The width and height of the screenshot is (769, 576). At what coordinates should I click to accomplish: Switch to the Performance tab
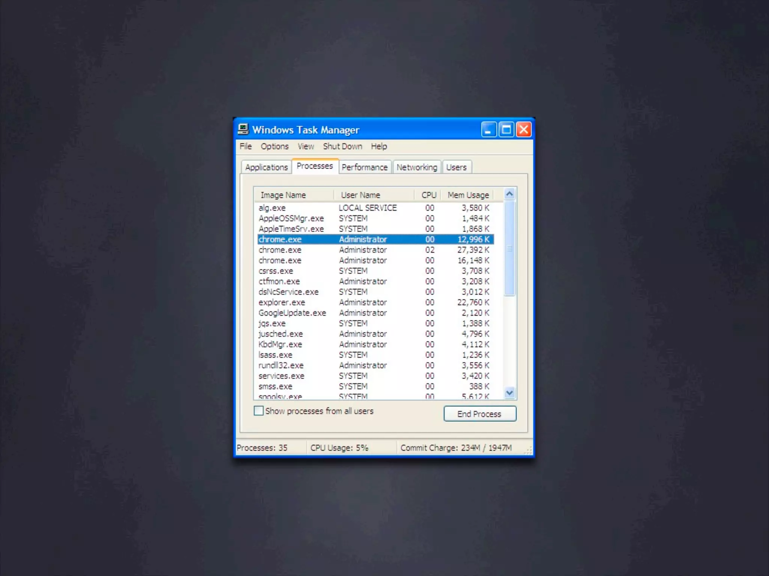364,167
